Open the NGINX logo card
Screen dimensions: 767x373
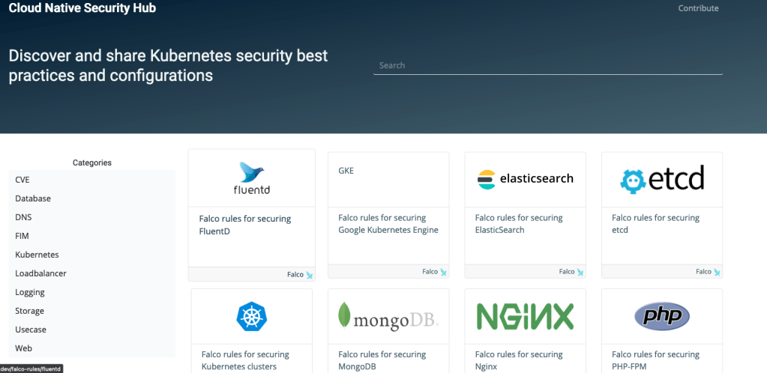pyautogui.click(x=525, y=316)
